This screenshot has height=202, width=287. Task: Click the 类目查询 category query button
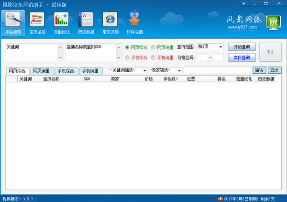coord(242,57)
